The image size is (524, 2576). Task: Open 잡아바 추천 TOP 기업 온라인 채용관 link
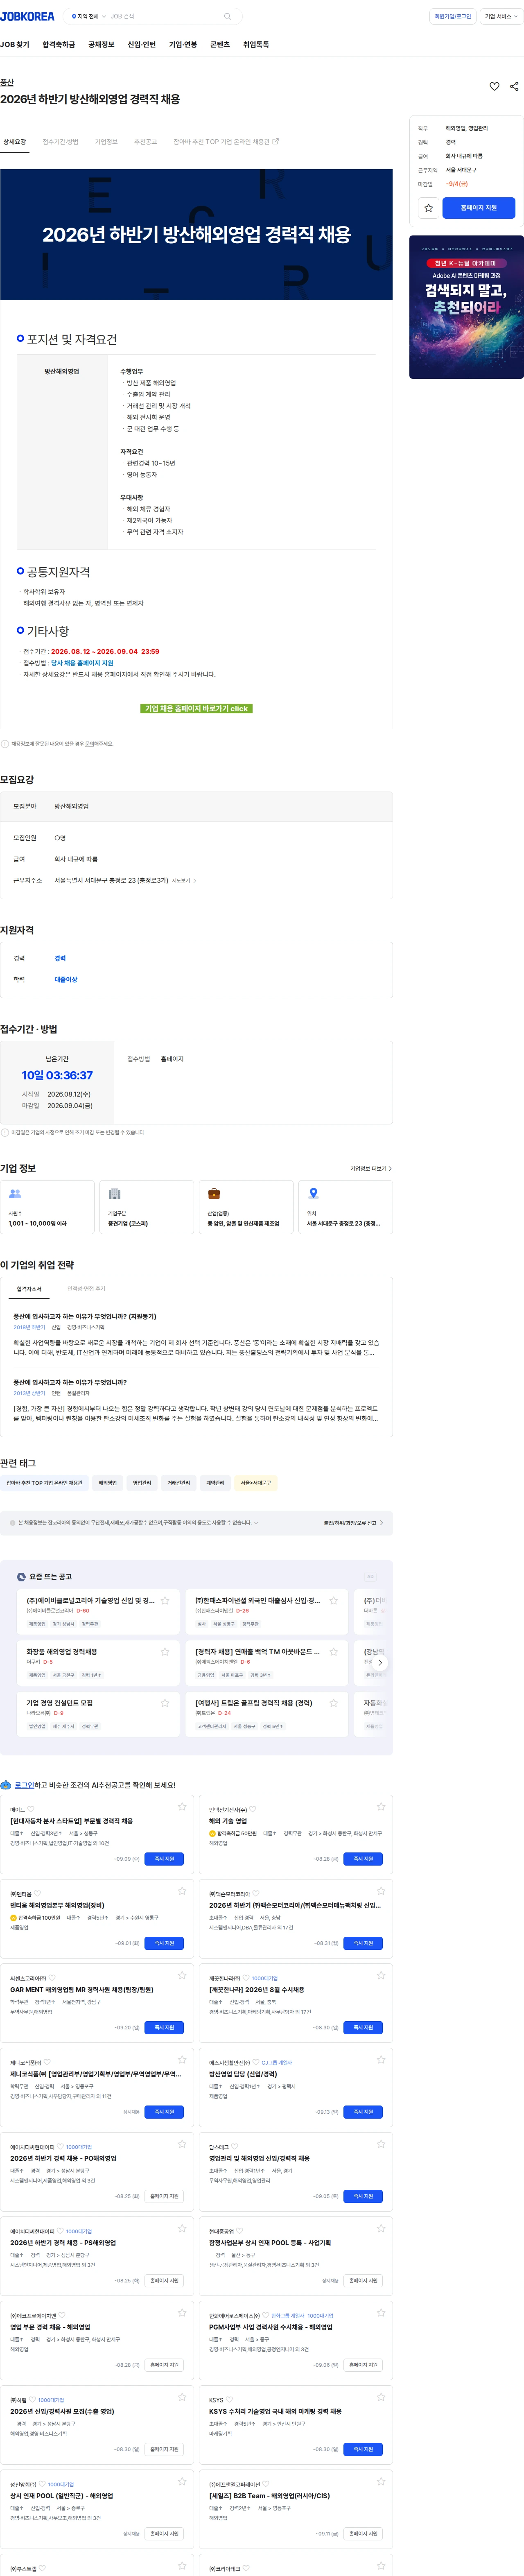pyautogui.click(x=226, y=142)
